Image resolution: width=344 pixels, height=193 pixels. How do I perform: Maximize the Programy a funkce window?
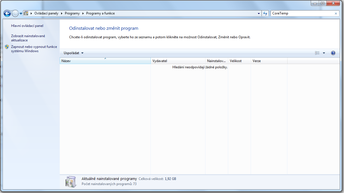(323, 3)
